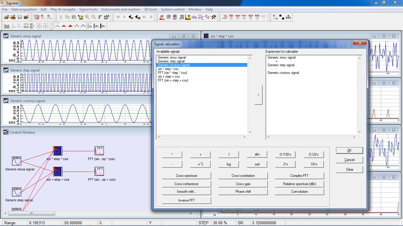Click the zoom in magnifier icon
403x226 pixels.
[87, 17]
